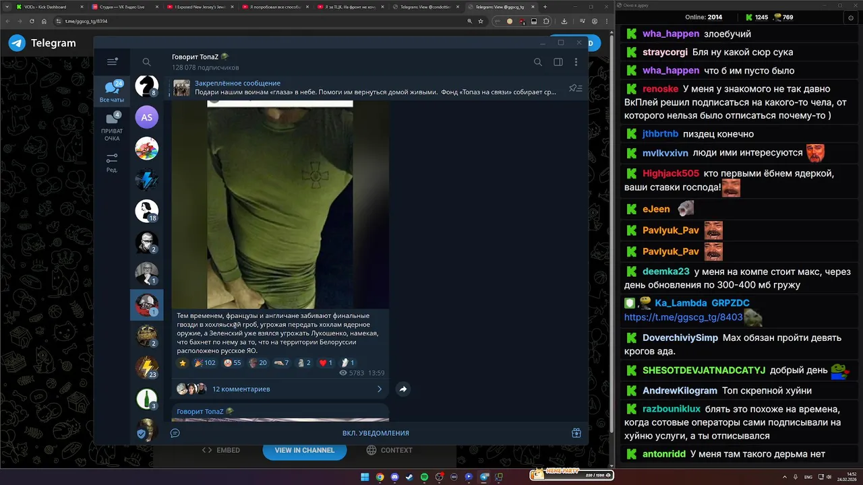Click the star reaction on post
This screenshot has height=485, width=863.
click(182, 362)
